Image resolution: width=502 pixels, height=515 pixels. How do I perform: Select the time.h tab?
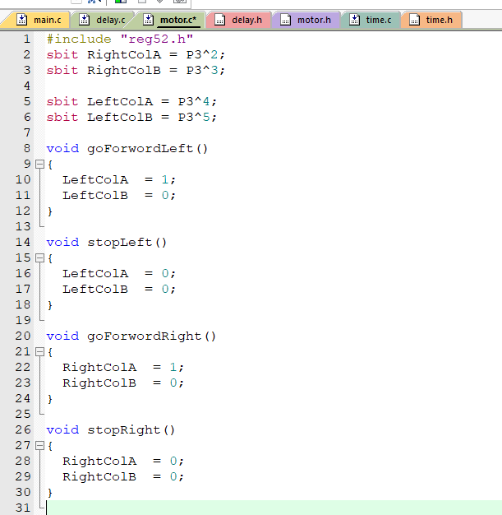431,20
